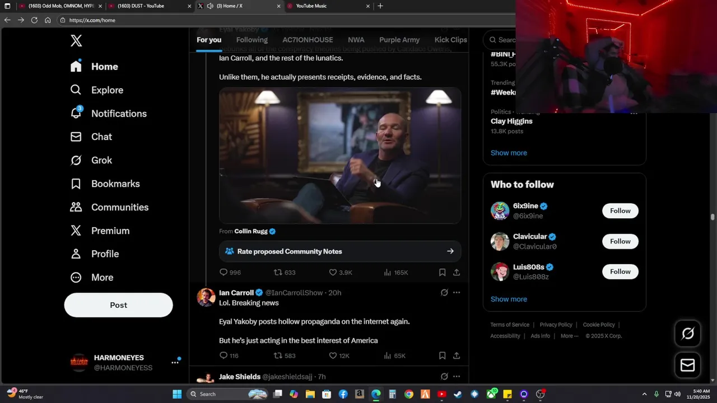The width and height of the screenshot is (717, 403).
Task: Click the Post button
Action: pyautogui.click(x=119, y=305)
